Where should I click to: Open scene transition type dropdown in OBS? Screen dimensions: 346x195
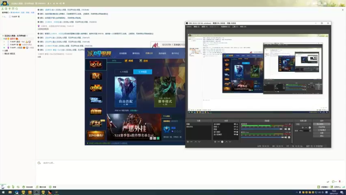pos(303,124)
